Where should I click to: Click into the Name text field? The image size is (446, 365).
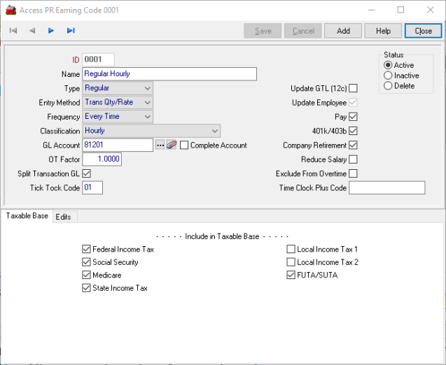point(169,74)
